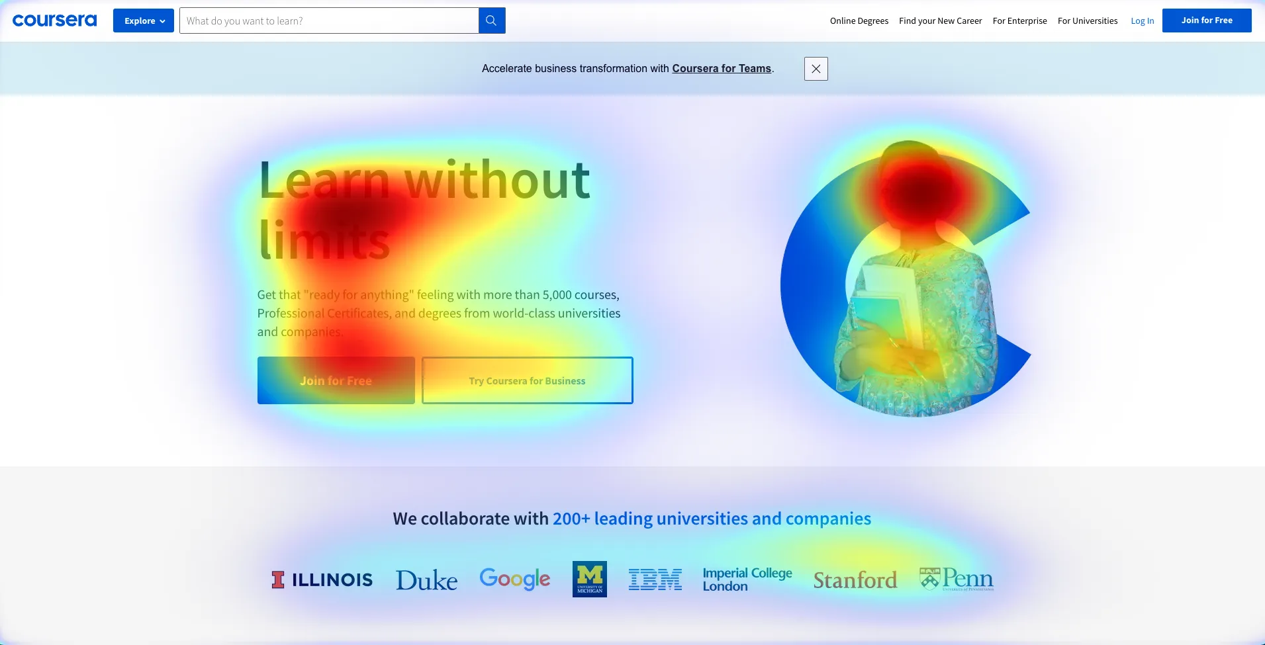Click the Imperial College London logo

pos(747,580)
